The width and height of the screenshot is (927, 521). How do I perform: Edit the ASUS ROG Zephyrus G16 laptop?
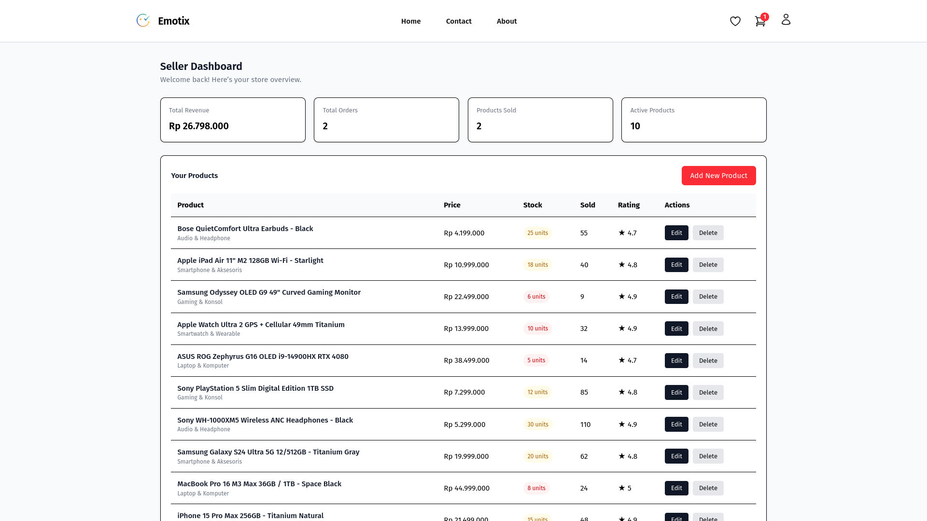tap(676, 360)
